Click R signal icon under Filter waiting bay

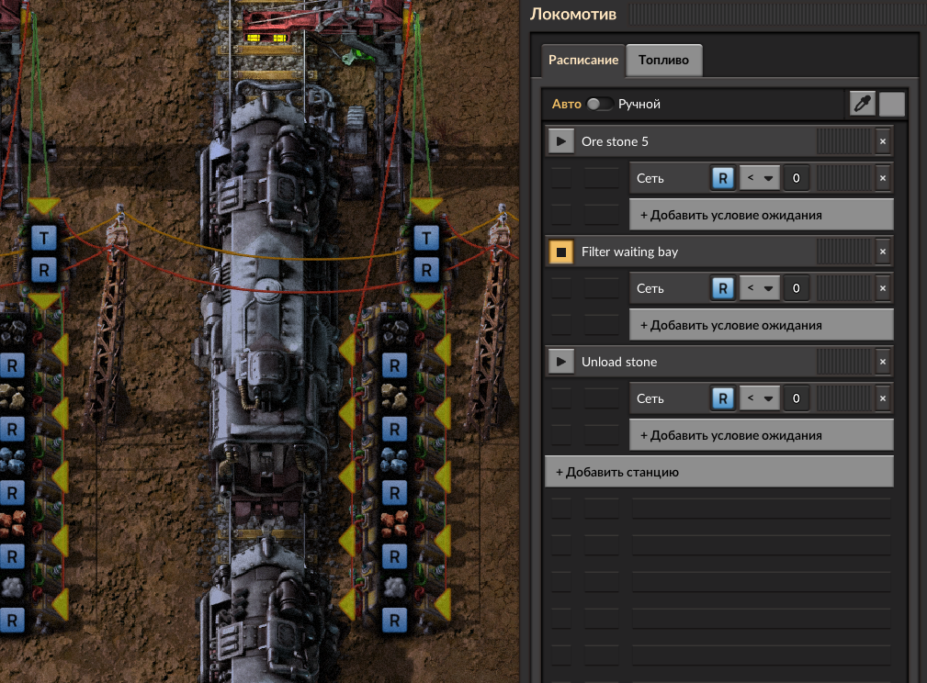[x=723, y=288]
